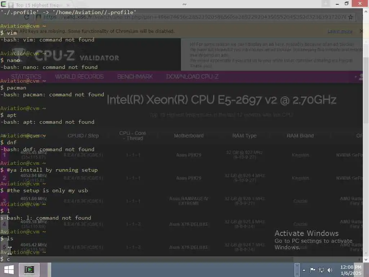Close the terminal window
Image resolution: width=369 pixels, height=277 pixels.
pos(360,4)
